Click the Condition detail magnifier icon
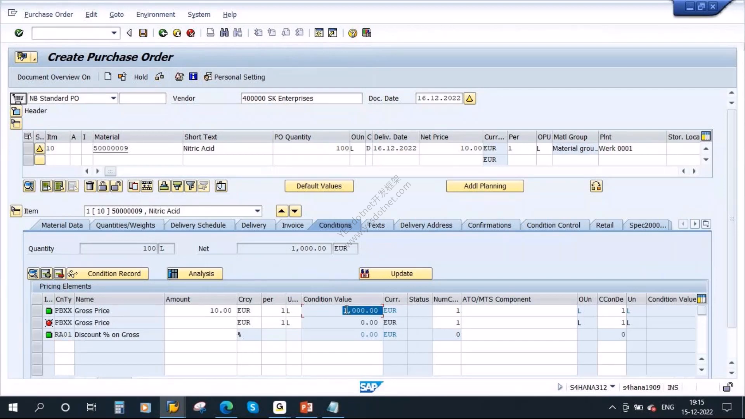This screenshot has width=745, height=419. point(33,274)
